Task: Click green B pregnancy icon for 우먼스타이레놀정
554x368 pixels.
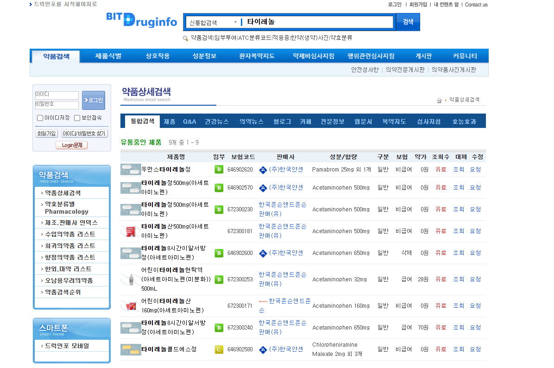Action: coord(219,169)
